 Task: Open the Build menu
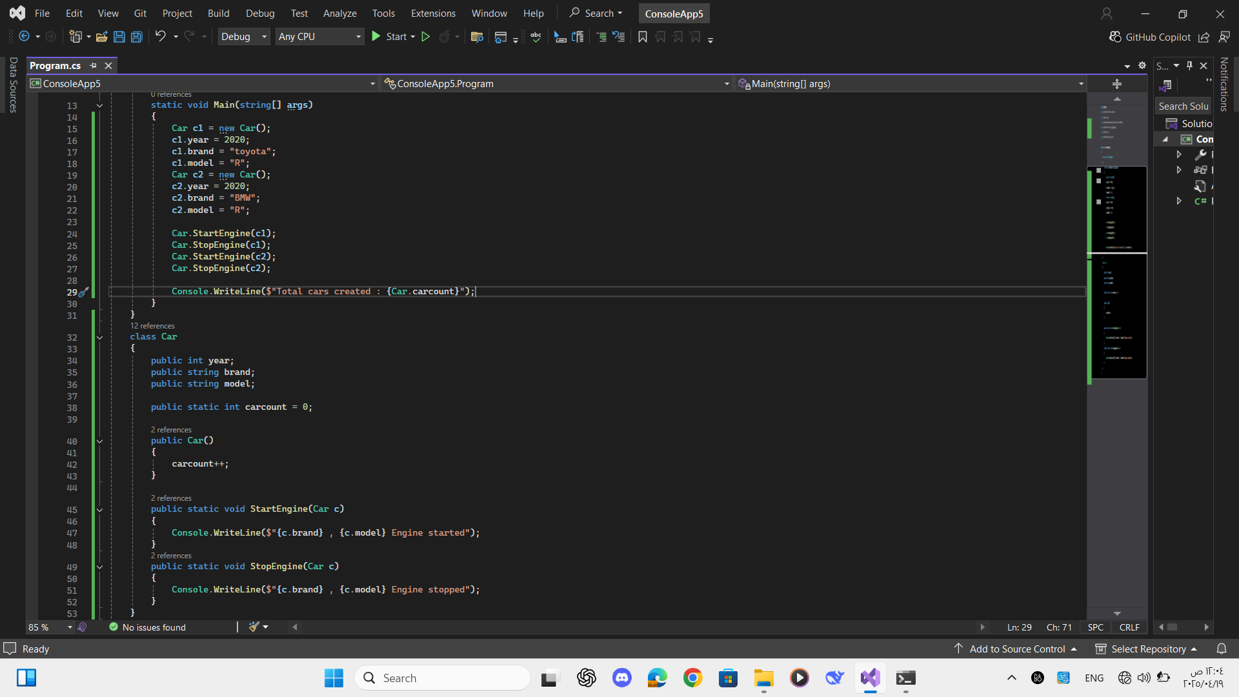coord(218,13)
